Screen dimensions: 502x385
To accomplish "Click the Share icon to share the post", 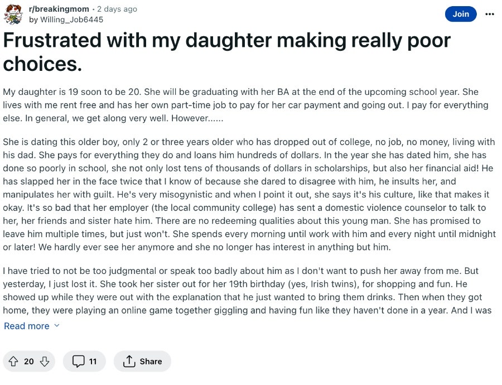I will point(130,361).
